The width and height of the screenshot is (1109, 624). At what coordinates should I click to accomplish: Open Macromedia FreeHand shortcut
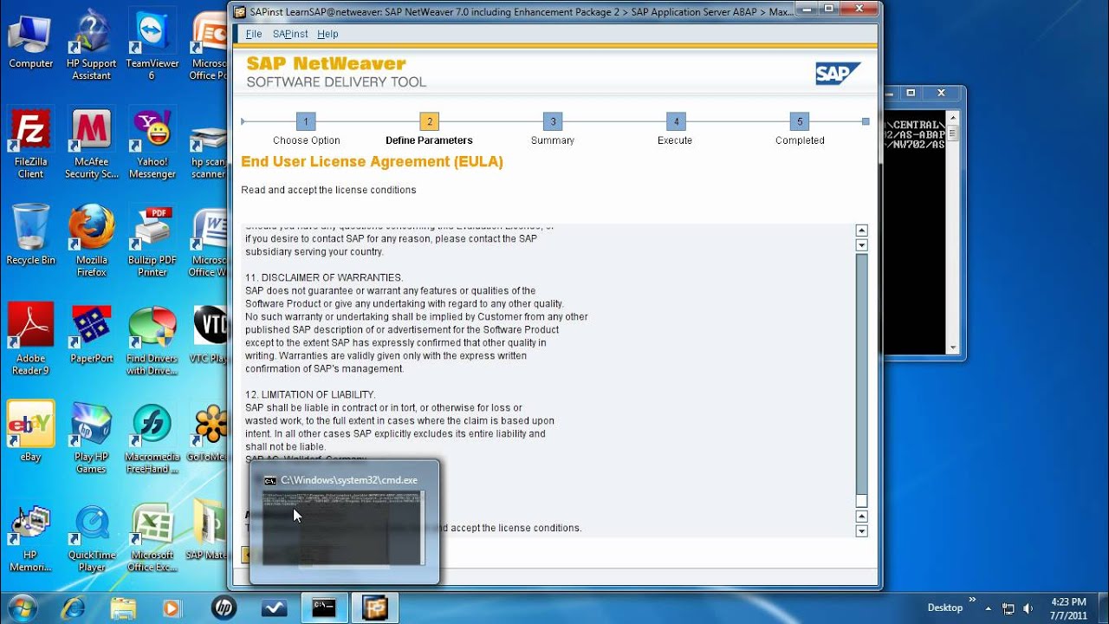152,438
